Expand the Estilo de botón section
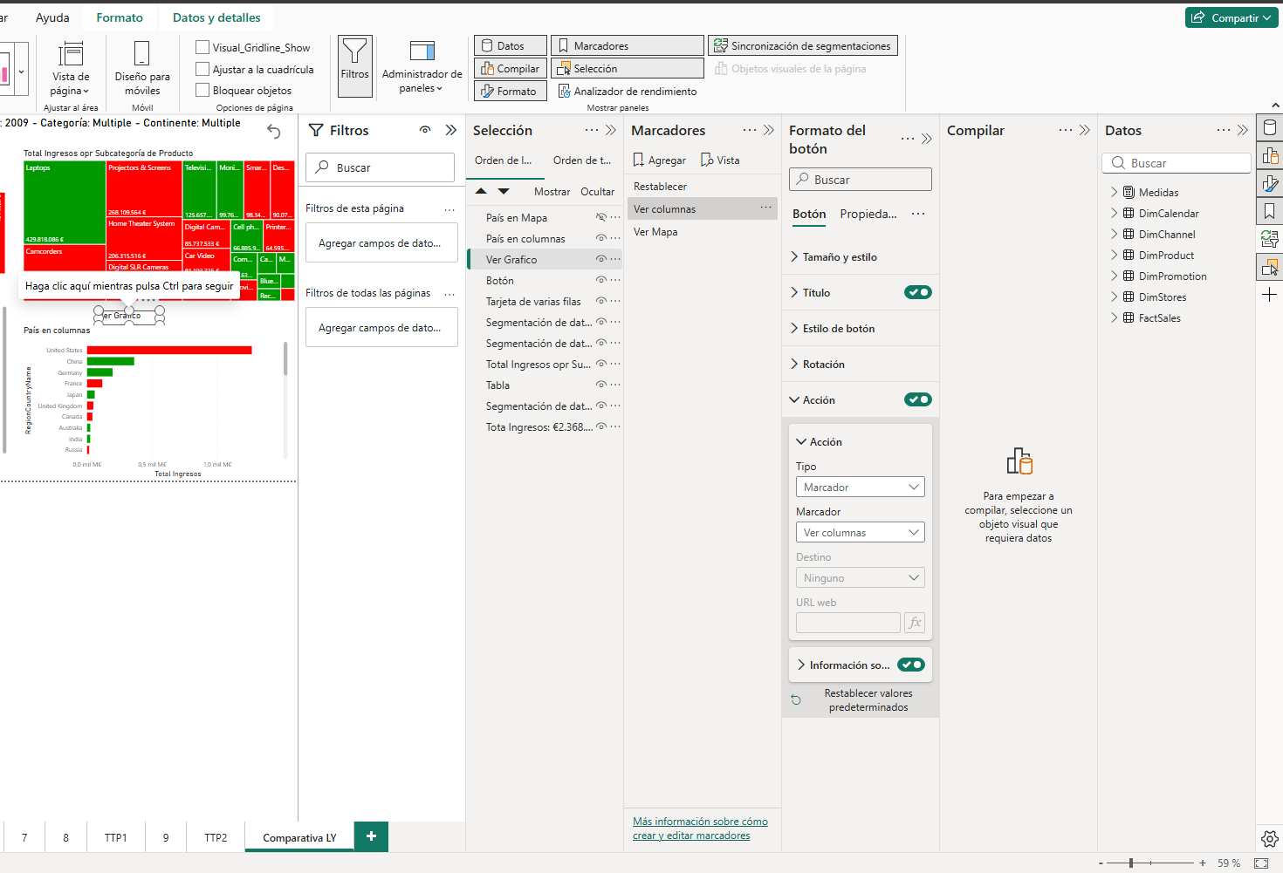Viewport: 1283px width, 873px height. click(838, 329)
